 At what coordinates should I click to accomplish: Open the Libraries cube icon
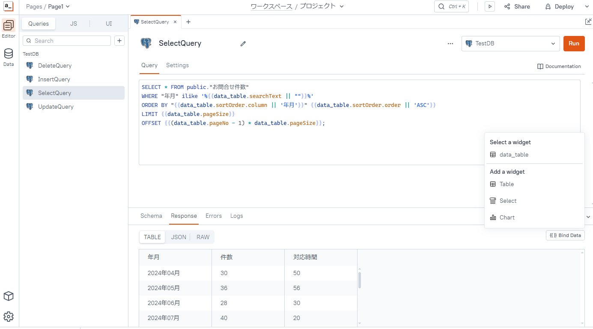[9, 296]
